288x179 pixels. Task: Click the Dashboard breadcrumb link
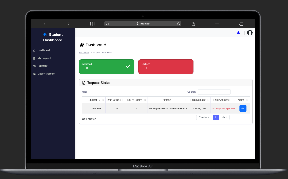pos(84,53)
